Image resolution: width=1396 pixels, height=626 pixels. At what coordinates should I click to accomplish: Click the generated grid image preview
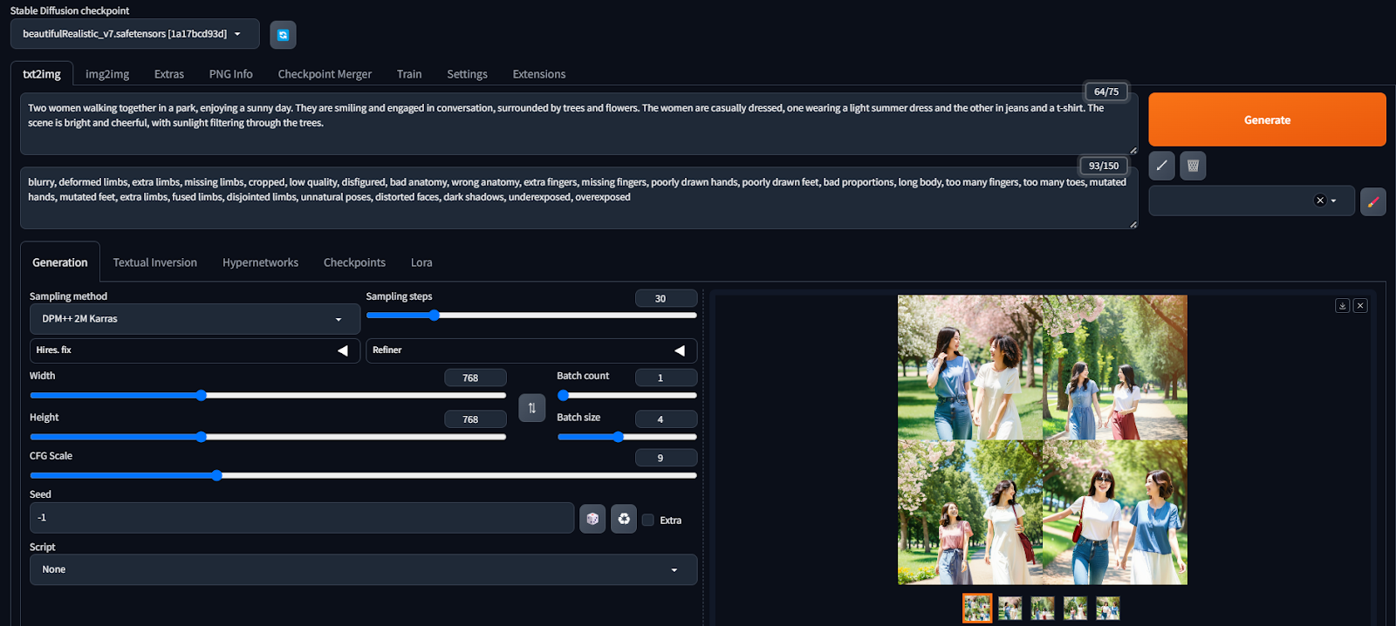click(1043, 439)
